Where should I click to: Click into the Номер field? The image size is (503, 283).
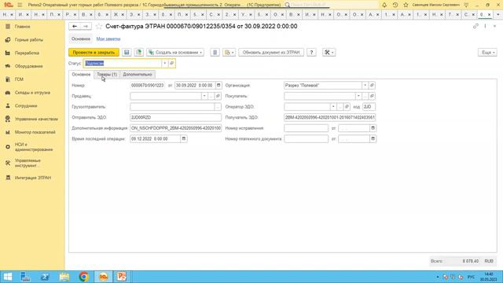click(x=148, y=86)
